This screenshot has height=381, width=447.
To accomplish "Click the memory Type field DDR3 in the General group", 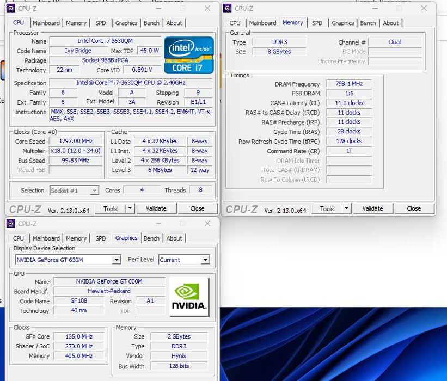I will pos(279,42).
